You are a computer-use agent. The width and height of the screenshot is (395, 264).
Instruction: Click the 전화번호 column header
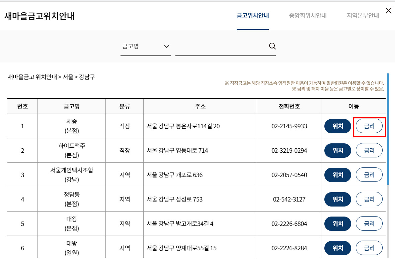point(289,106)
